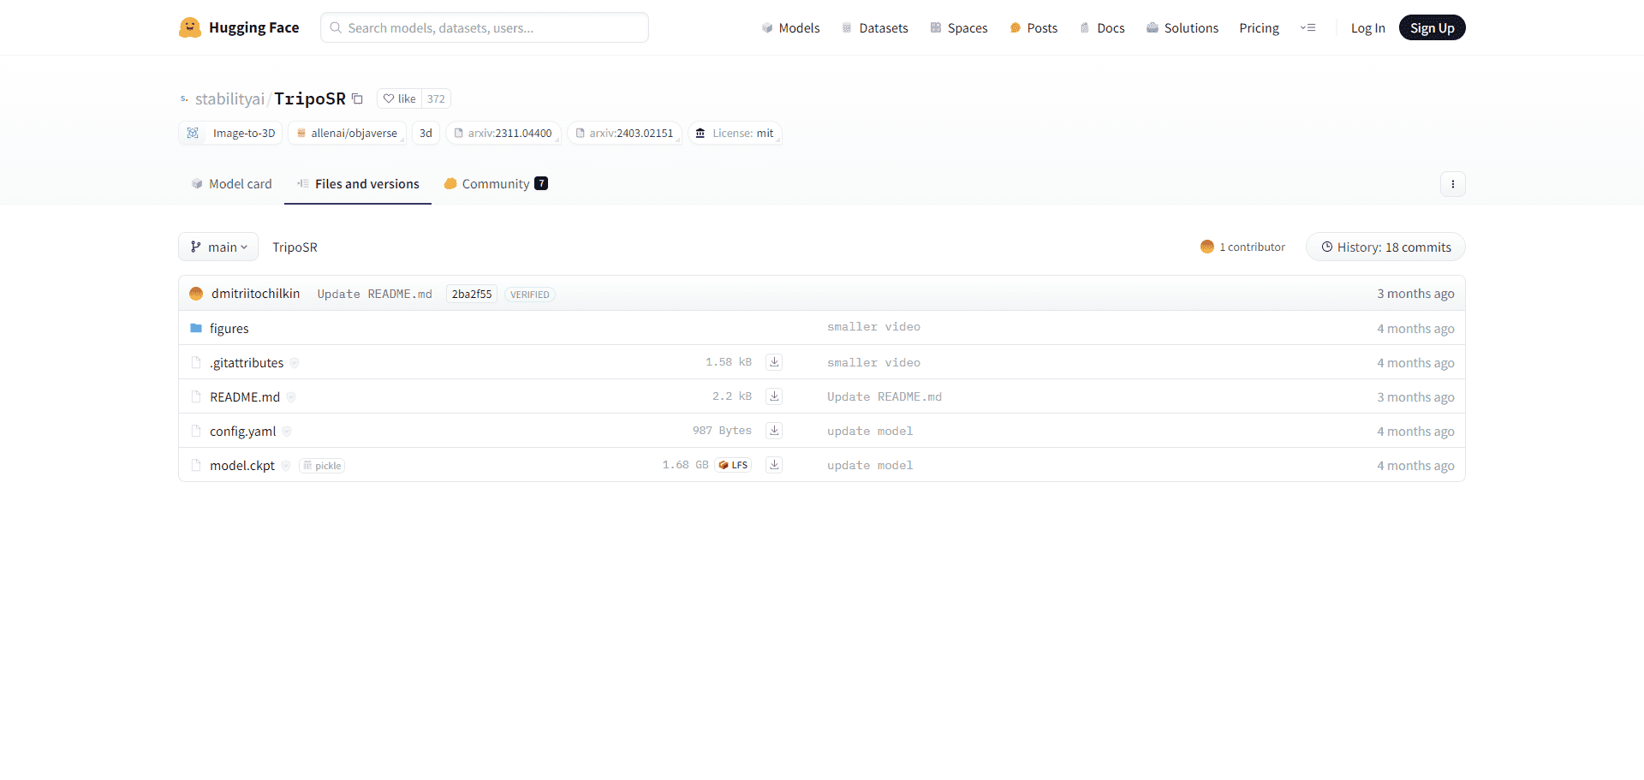
Task: Open the main branch dropdown
Action: pyautogui.click(x=218, y=247)
